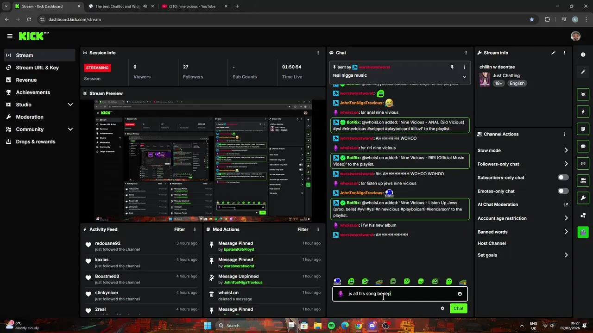Send message with the Chat button
This screenshot has height=333, width=593.
(x=458, y=308)
